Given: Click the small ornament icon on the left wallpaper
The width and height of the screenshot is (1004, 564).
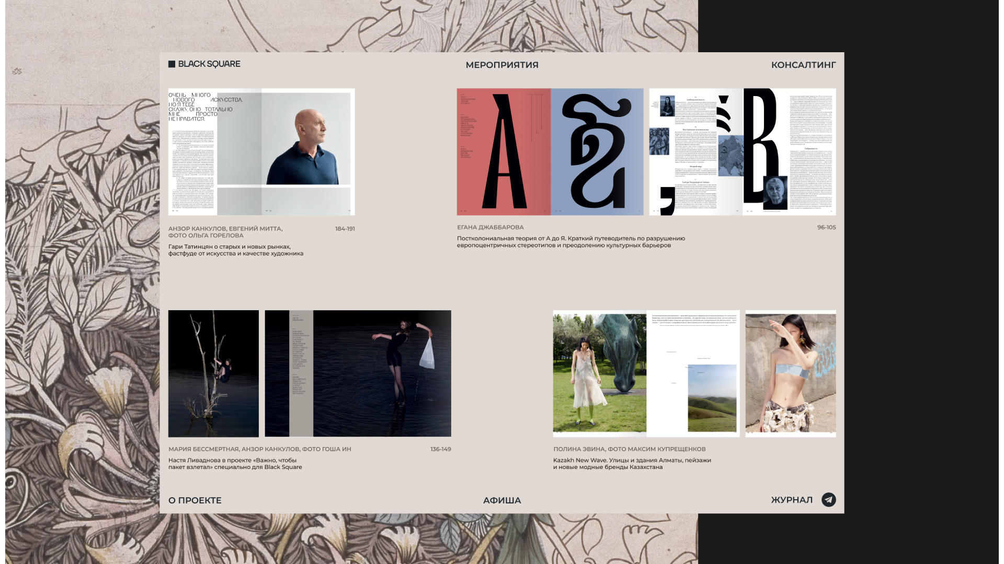Looking at the screenshot, I should 17,72.
